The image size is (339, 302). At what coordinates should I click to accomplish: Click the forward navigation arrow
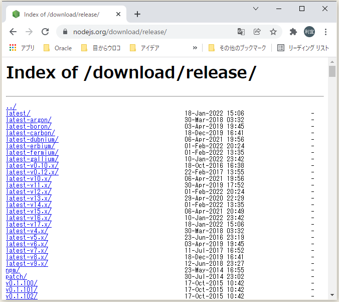point(29,32)
